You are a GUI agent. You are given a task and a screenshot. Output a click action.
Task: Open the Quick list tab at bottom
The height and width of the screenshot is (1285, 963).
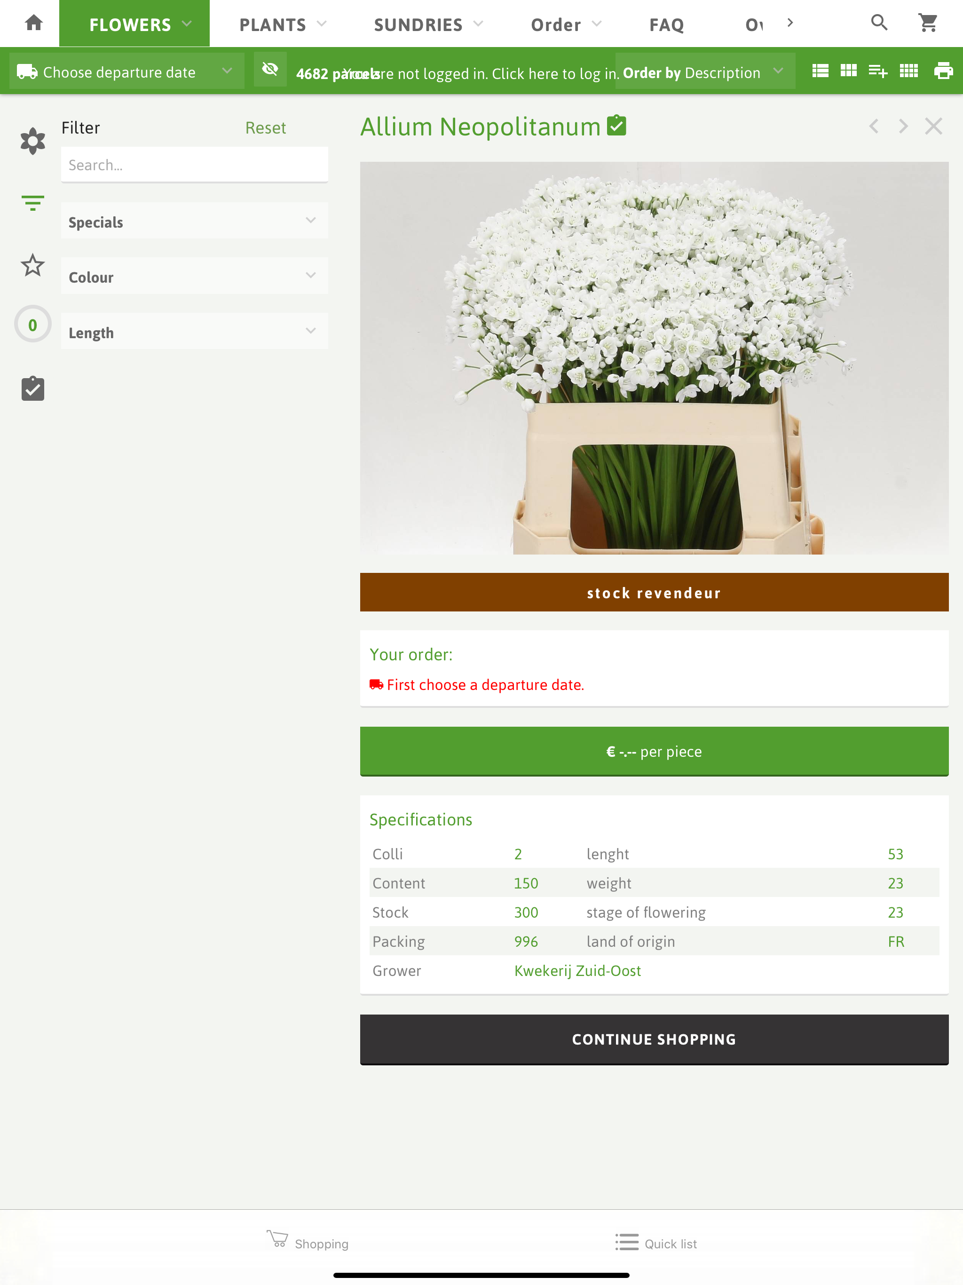[x=656, y=1243]
